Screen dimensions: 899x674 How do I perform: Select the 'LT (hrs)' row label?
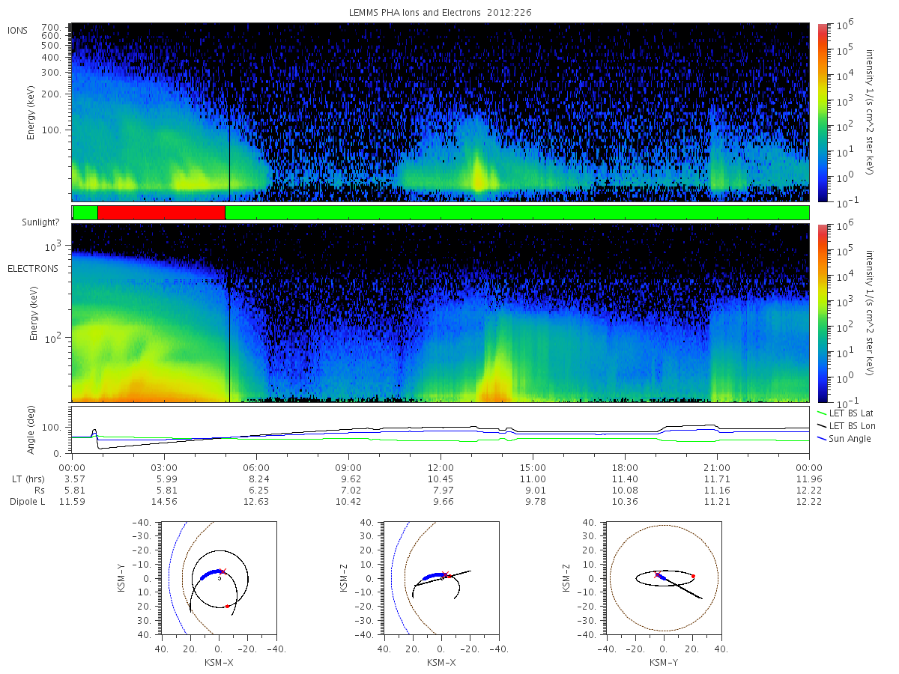[x=28, y=479]
